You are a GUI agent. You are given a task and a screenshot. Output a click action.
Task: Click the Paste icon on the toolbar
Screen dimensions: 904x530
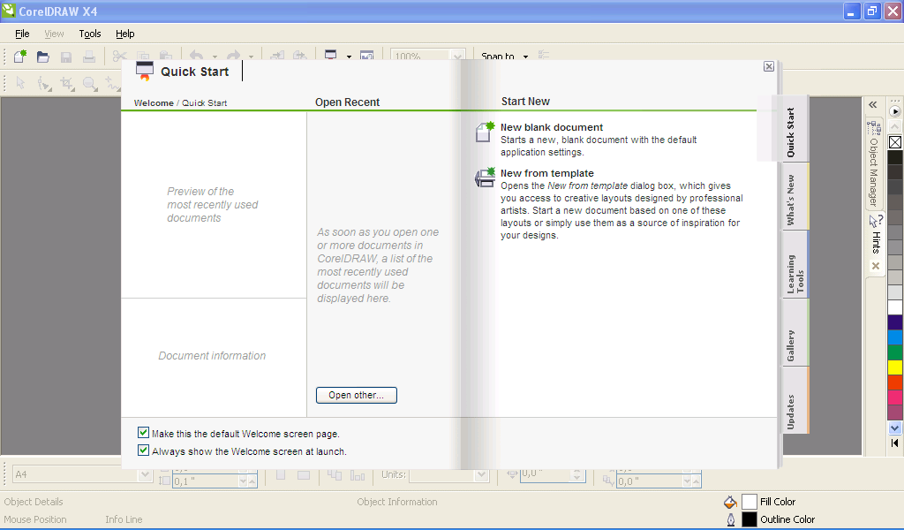click(x=165, y=56)
